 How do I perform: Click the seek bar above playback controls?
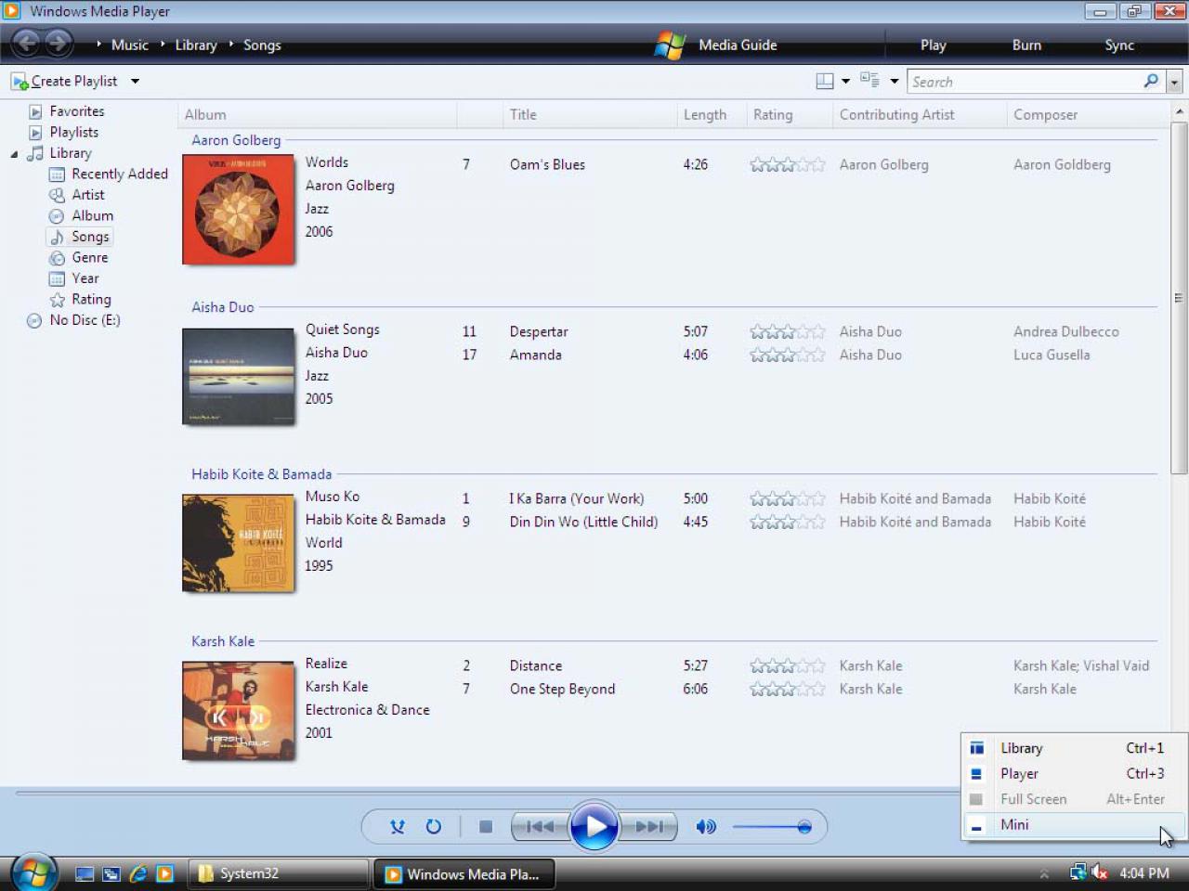coord(488,794)
